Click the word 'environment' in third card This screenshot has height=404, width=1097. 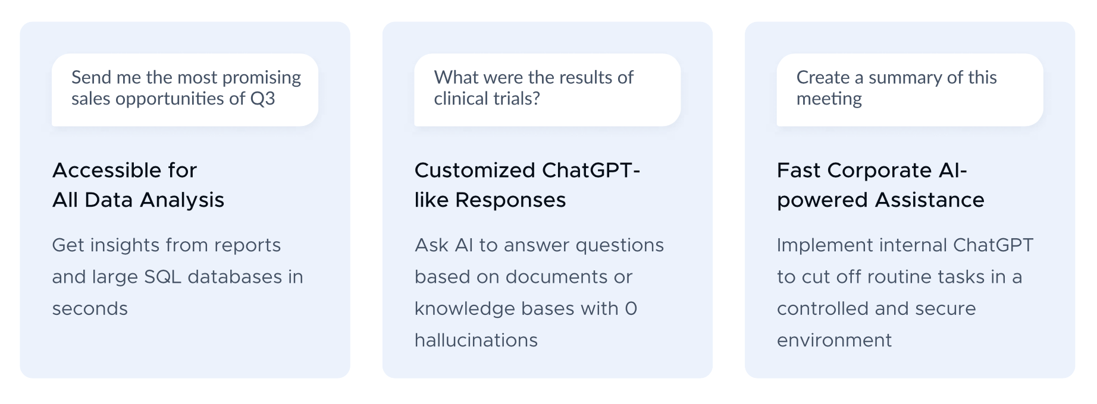pos(834,340)
